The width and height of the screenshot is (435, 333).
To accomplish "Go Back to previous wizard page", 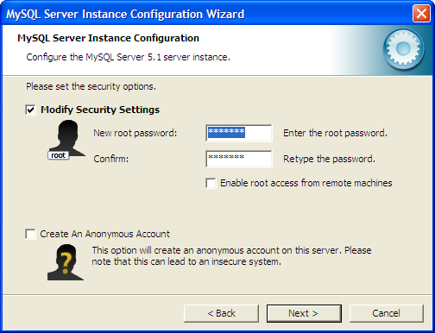I will point(221,313).
